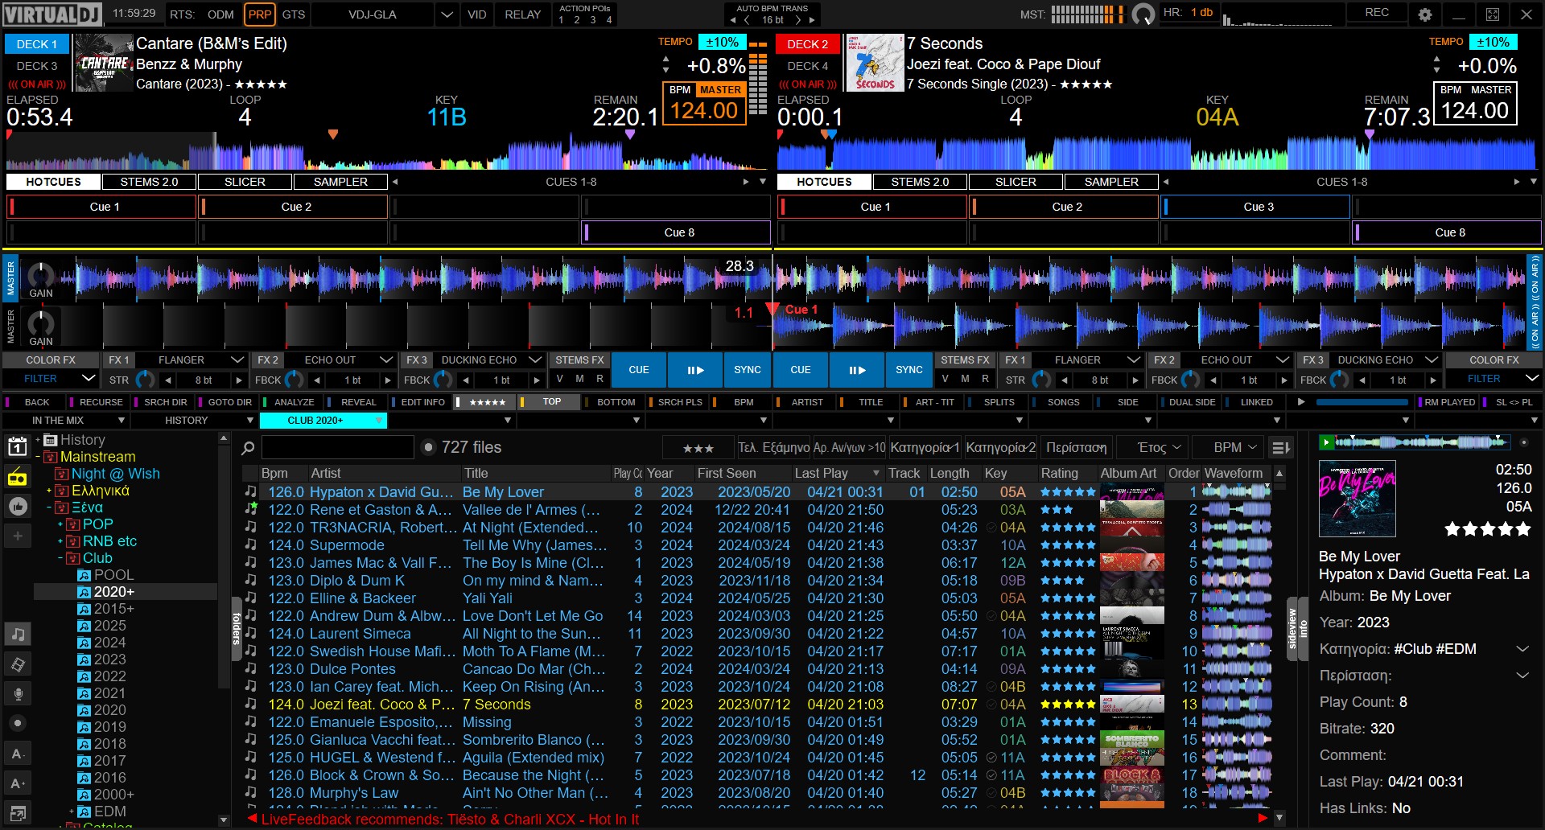Click the record dot sidebar icon

coord(18,723)
